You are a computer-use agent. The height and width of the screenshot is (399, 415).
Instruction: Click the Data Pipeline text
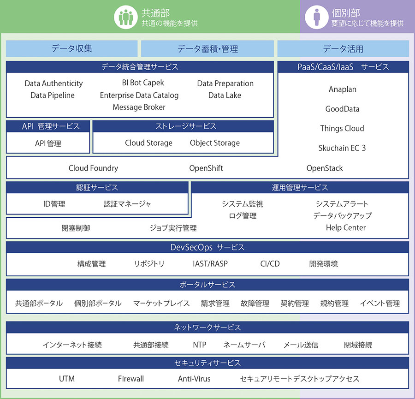(53, 95)
